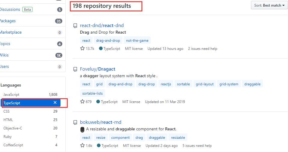Click the repository icon beside bokuweb/react-rnd

coord(75,123)
